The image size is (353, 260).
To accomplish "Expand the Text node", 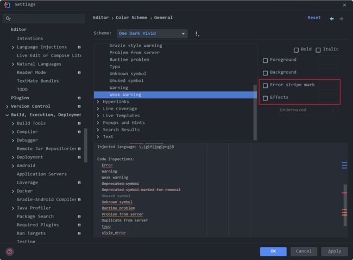I will pyautogui.click(x=98, y=137).
